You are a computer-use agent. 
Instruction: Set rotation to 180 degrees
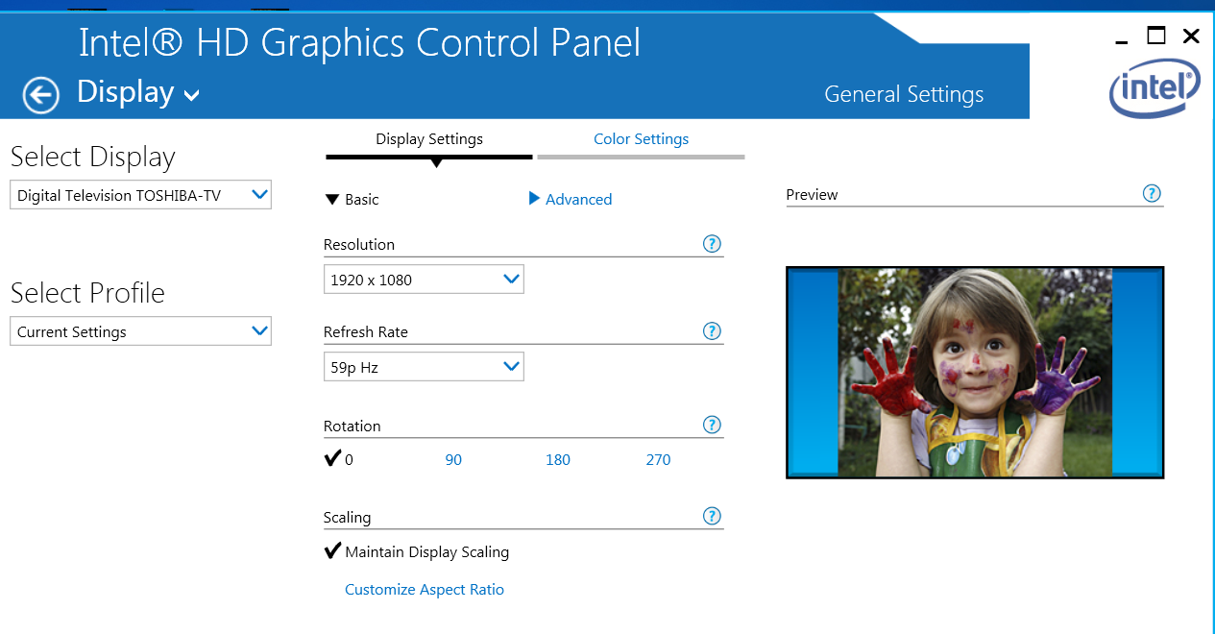click(558, 460)
